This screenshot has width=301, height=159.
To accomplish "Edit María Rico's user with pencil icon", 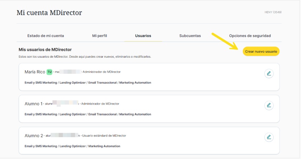I will point(269,74).
